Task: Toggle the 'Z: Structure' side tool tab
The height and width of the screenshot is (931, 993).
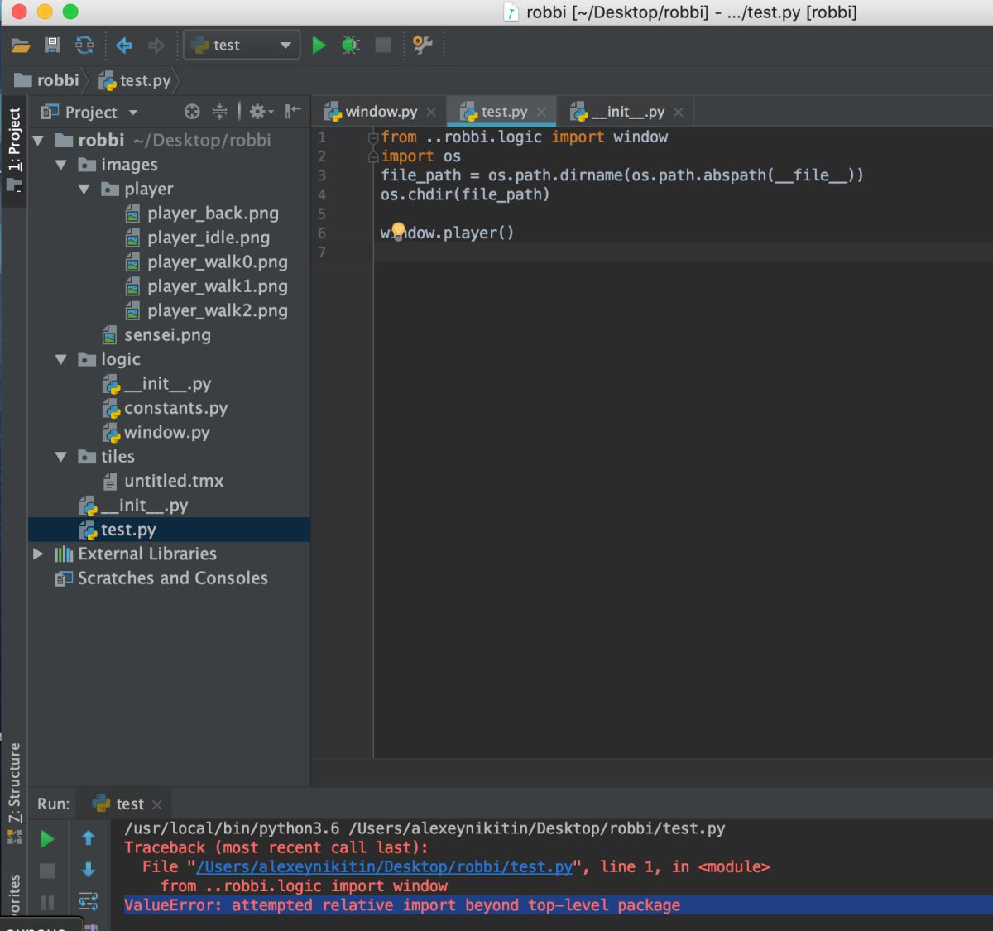Action: point(14,783)
